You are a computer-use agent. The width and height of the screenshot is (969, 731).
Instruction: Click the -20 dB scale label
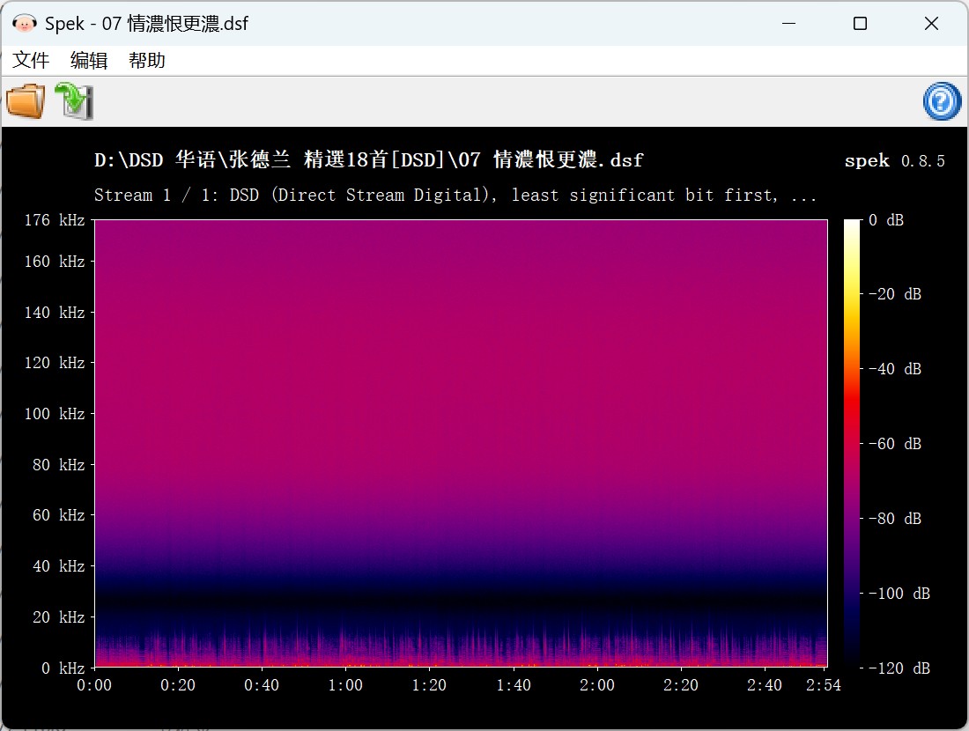pyautogui.click(x=895, y=294)
